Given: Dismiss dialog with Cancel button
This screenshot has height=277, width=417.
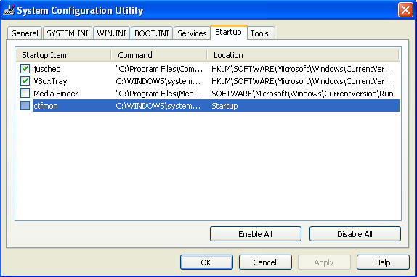Looking at the screenshot, I should [x=265, y=262].
